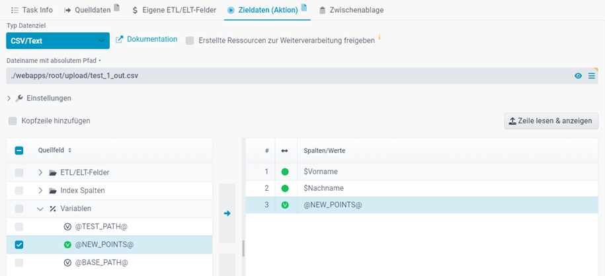Click row number 3 cell
The width and height of the screenshot is (605, 276).
266,205
